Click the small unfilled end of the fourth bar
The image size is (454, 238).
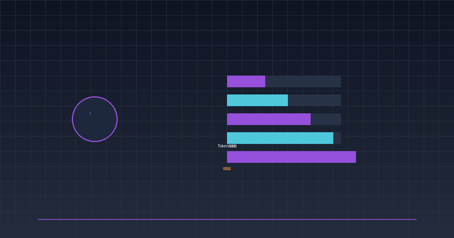coord(337,138)
